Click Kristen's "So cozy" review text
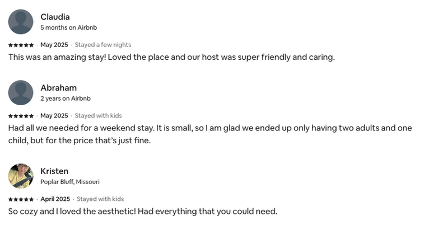 [143, 212]
